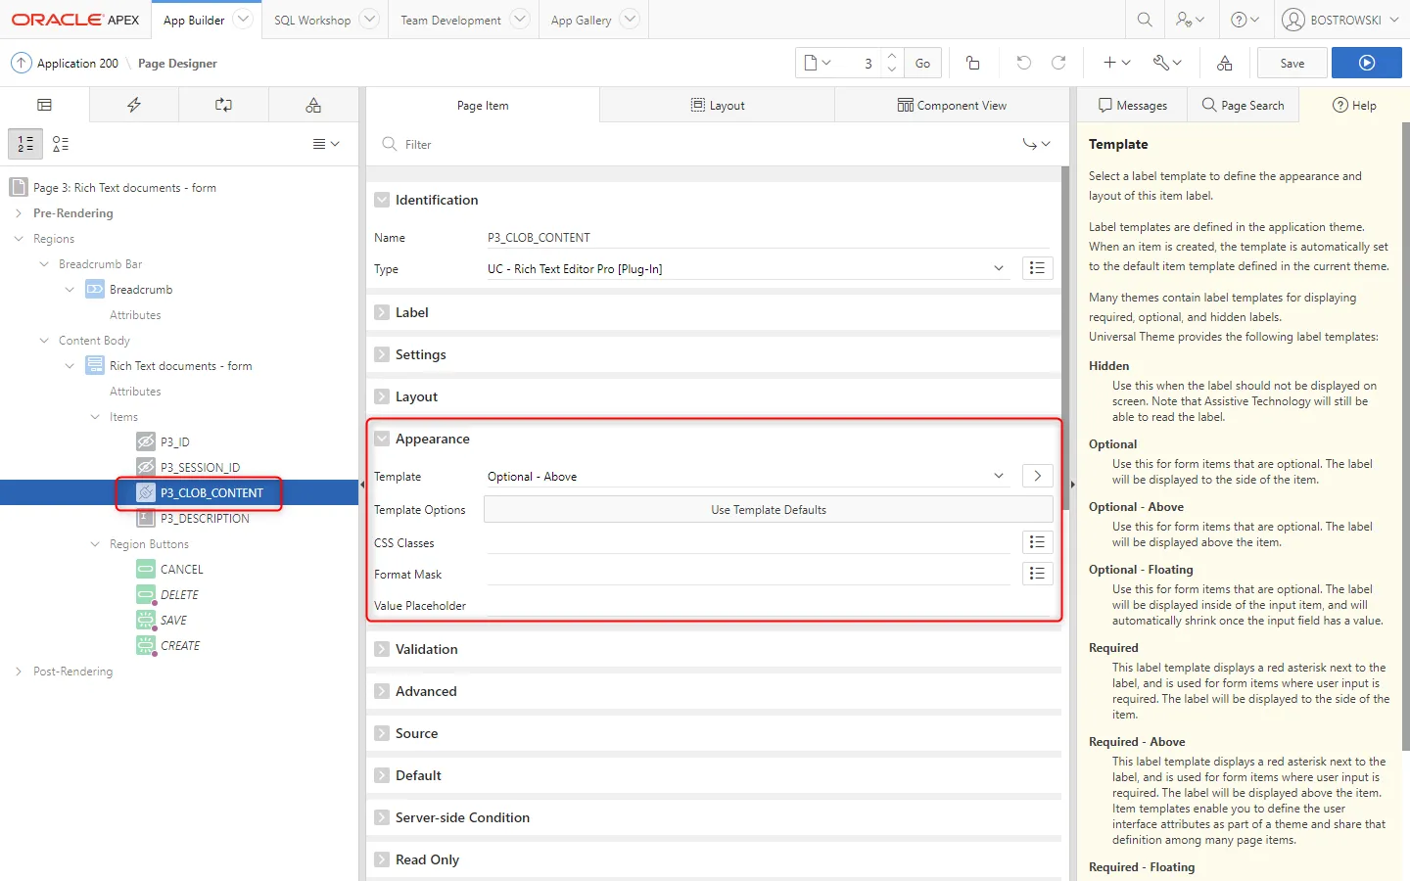Click the Save button
The image size is (1410, 881).
(1292, 63)
